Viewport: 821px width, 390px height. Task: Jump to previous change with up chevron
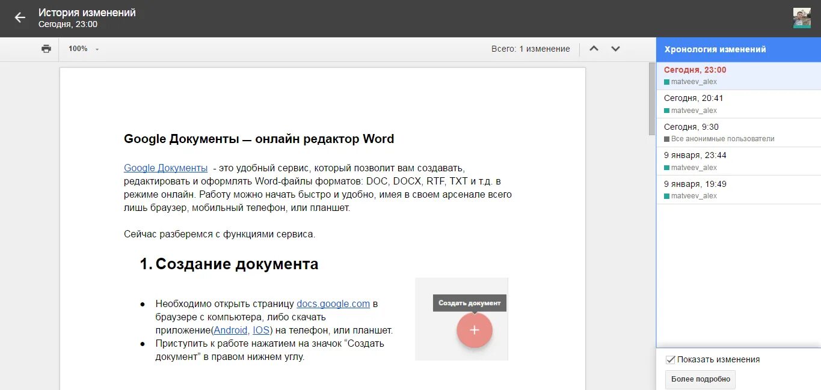594,49
